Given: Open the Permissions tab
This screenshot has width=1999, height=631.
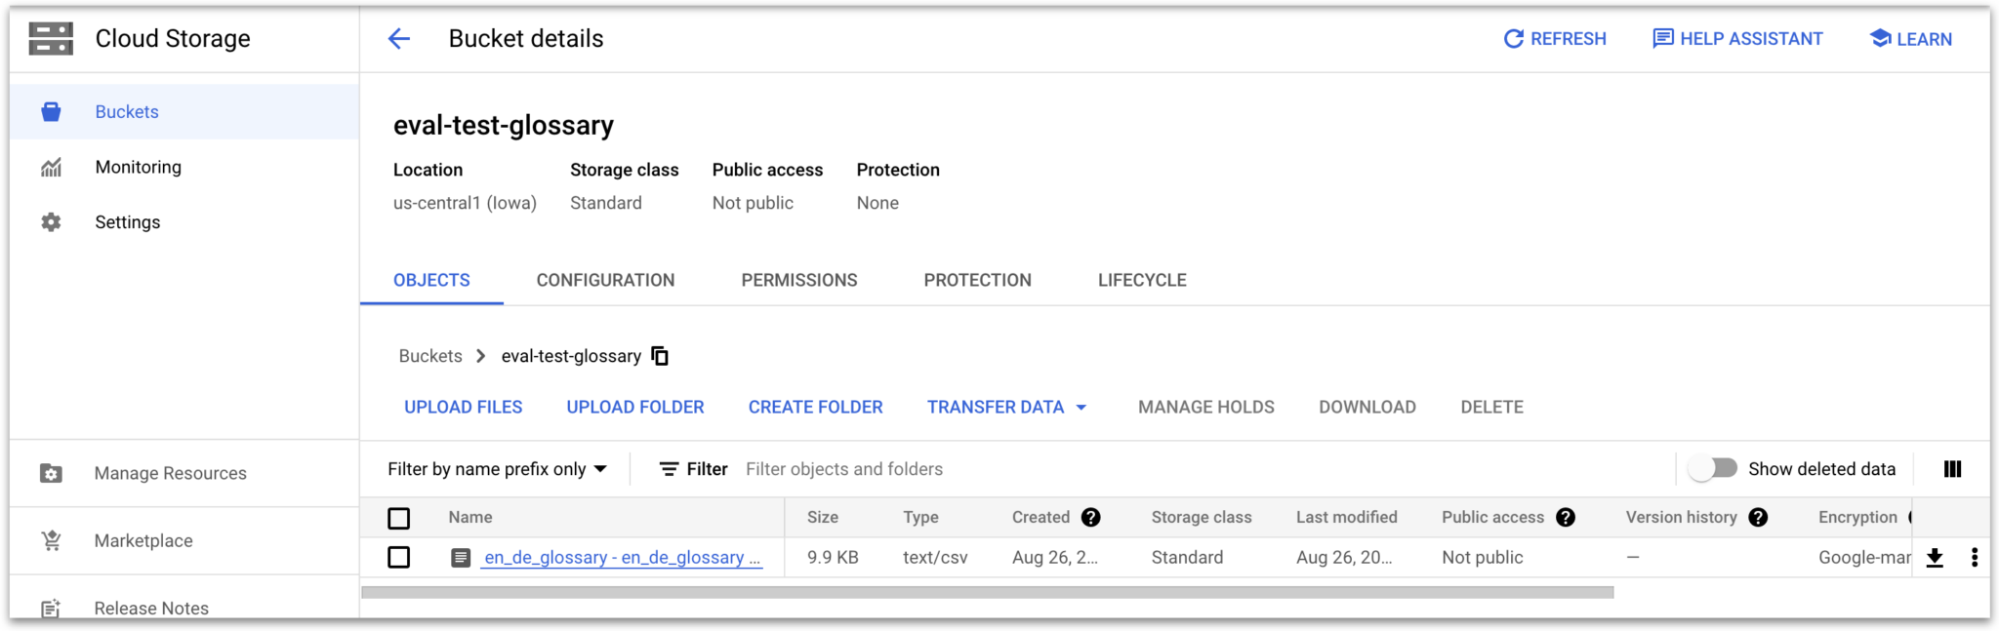Looking at the screenshot, I should 799,281.
